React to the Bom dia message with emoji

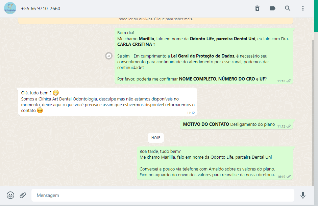109,55
